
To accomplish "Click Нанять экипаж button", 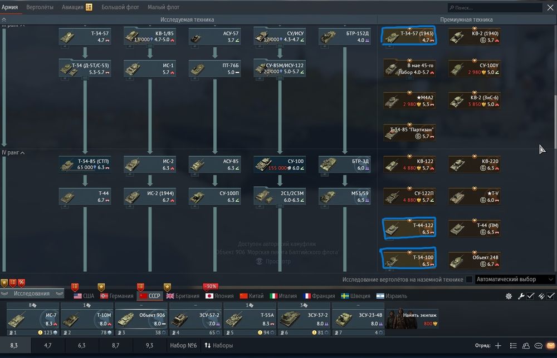I will pos(412,319).
